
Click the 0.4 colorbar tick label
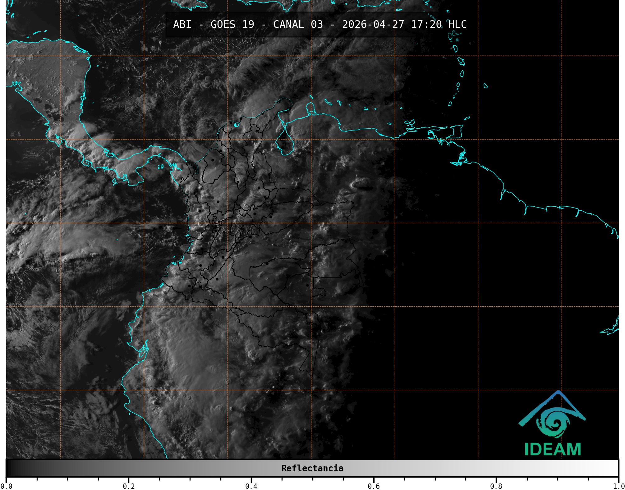click(x=251, y=486)
